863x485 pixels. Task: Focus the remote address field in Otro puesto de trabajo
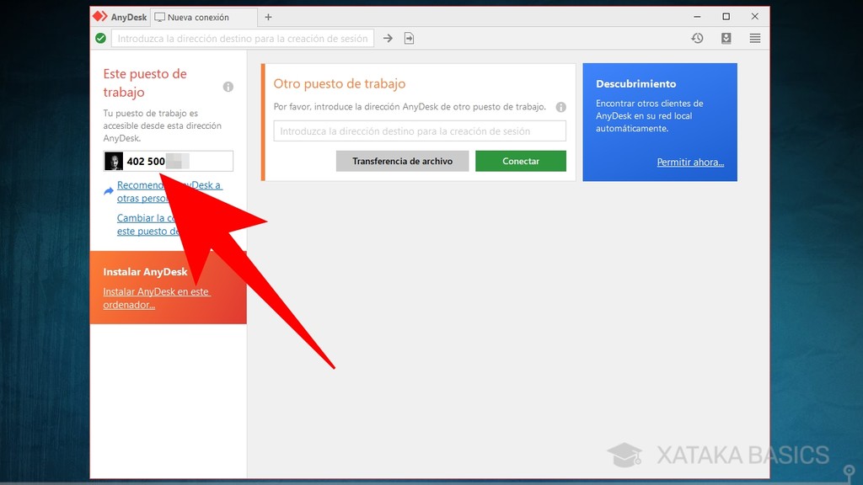pos(420,131)
